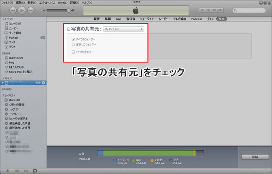Open the ファイル menu

point(7,3)
